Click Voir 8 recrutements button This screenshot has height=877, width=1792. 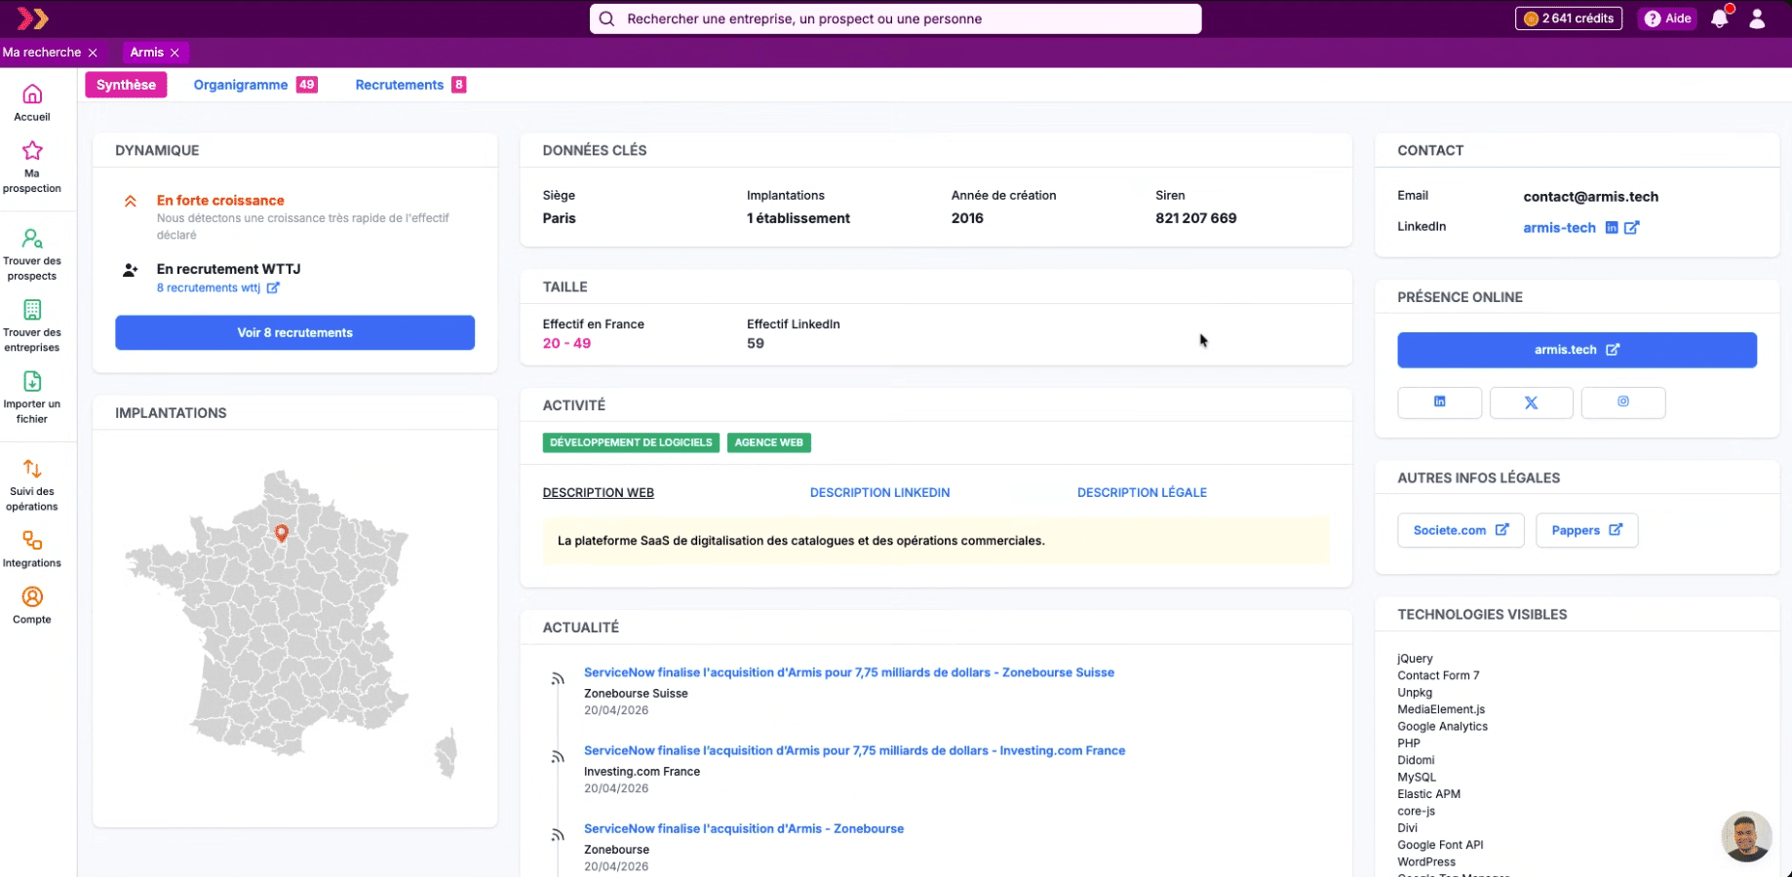coord(294,332)
